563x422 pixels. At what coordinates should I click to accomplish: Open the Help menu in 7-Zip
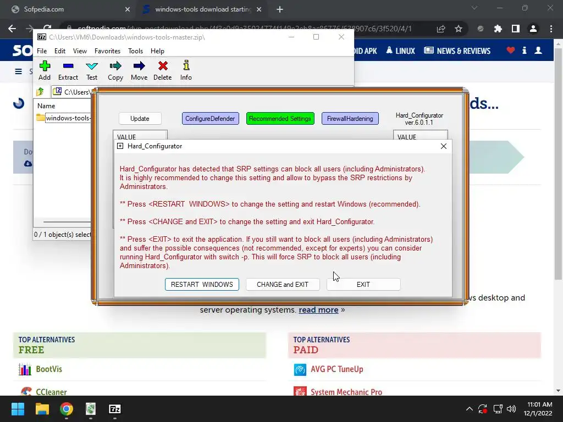pyautogui.click(x=157, y=51)
